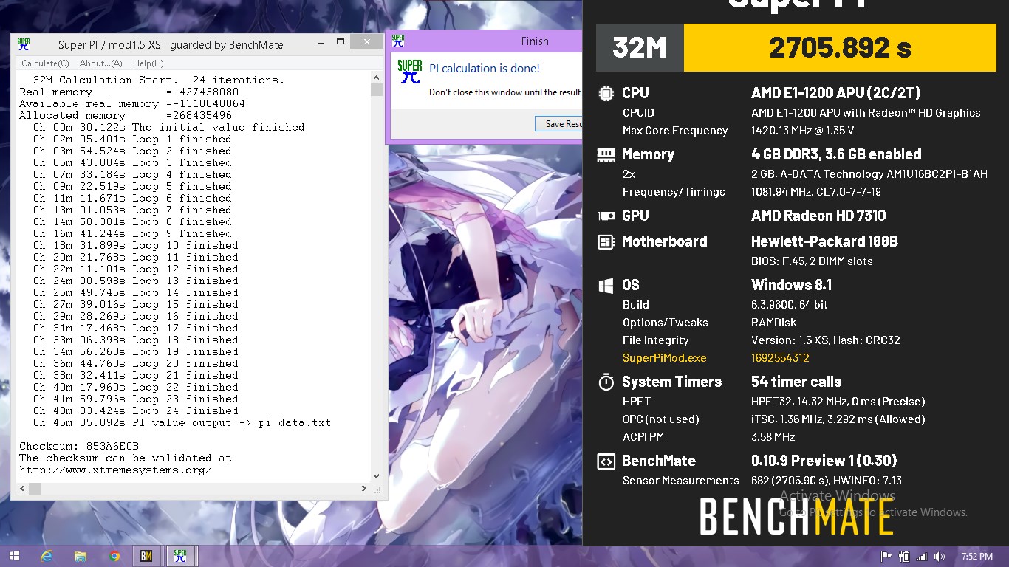Click 'PI calculation is done!' message
Screen dimensions: 1009x567
[x=485, y=68]
